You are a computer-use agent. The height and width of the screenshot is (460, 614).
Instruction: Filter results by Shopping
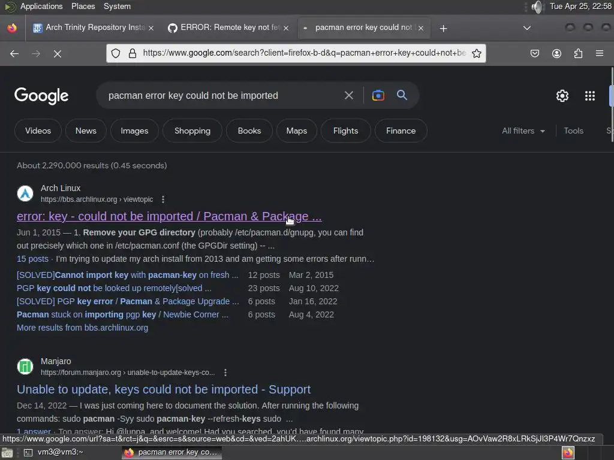tap(192, 131)
